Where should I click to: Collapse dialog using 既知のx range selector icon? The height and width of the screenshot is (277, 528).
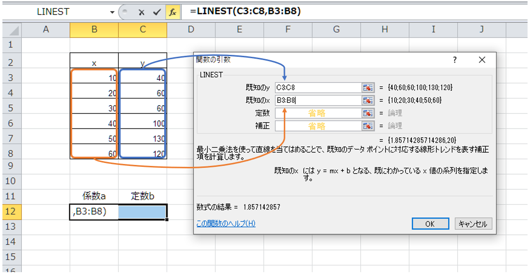pos(368,100)
